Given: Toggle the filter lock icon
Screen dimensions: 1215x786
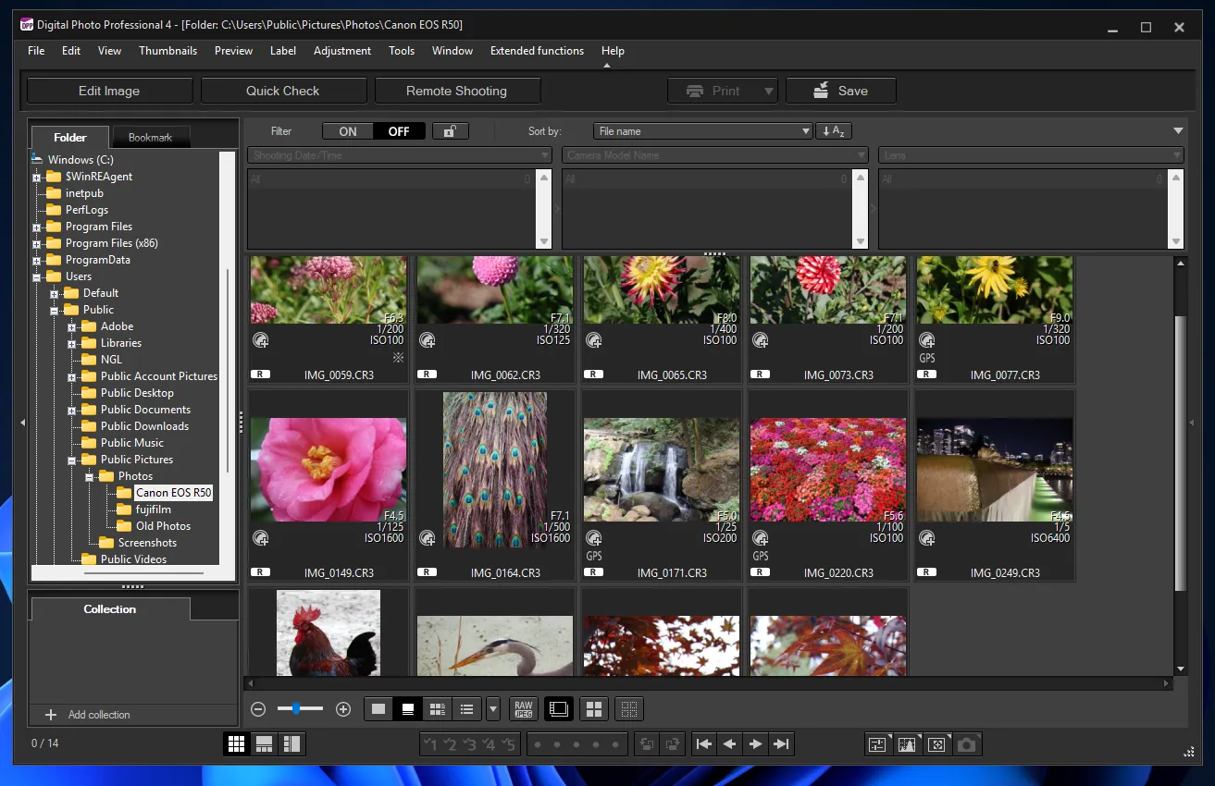Looking at the screenshot, I should (x=450, y=131).
